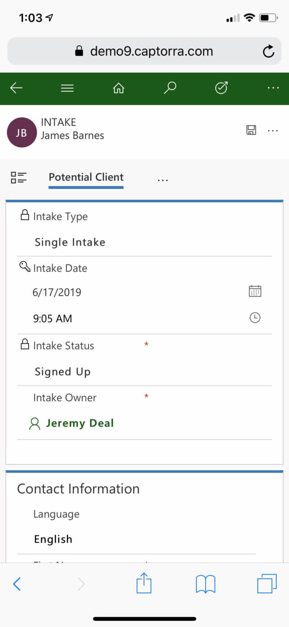Click the task checkmark circle icon
289x627 pixels.
tap(221, 88)
